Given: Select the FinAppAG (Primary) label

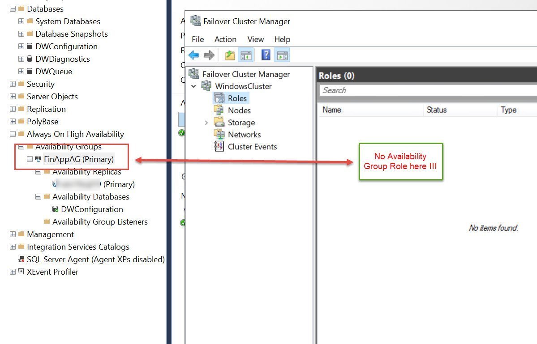Looking at the screenshot, I should [79, 159].
